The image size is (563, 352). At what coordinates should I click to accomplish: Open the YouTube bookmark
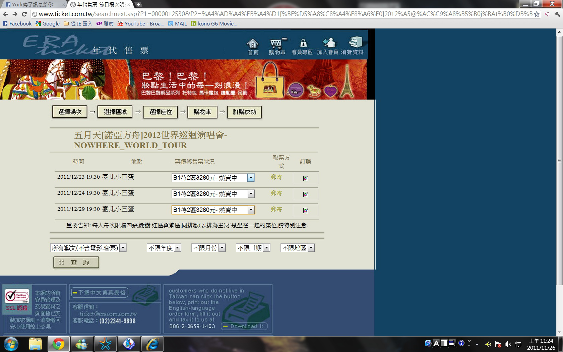pos(140,23)
